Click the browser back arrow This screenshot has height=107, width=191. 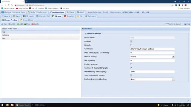(x=2, y=5)
